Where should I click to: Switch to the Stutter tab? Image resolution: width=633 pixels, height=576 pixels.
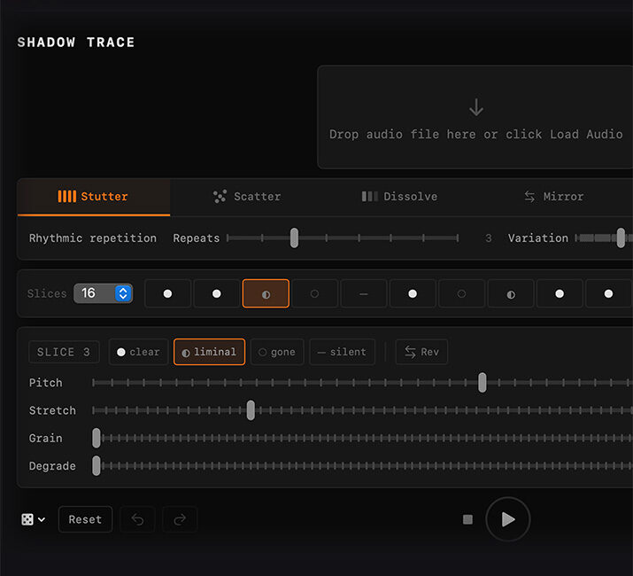click(x=94, y=197)
